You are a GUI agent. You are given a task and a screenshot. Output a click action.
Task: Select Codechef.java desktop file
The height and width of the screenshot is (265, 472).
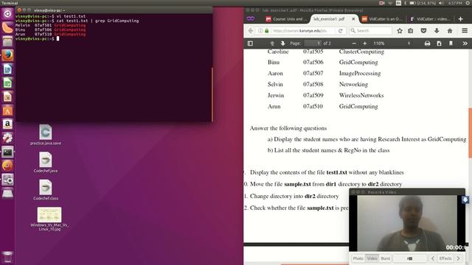[x=46, y=162]
